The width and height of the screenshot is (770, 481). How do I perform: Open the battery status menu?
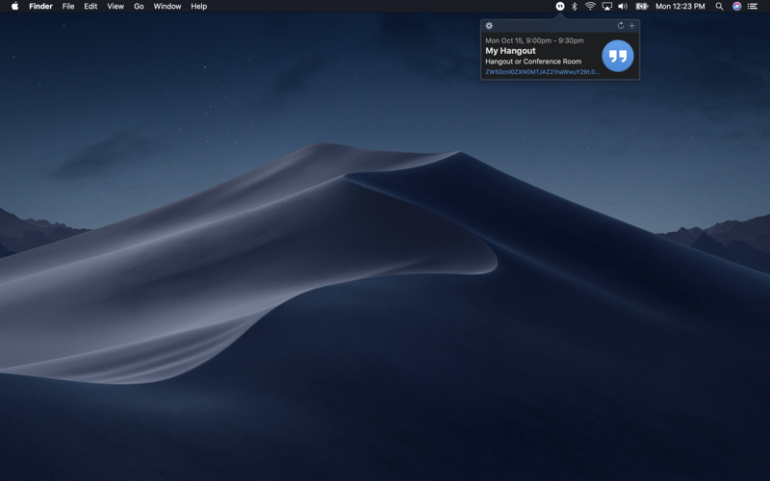642,7
